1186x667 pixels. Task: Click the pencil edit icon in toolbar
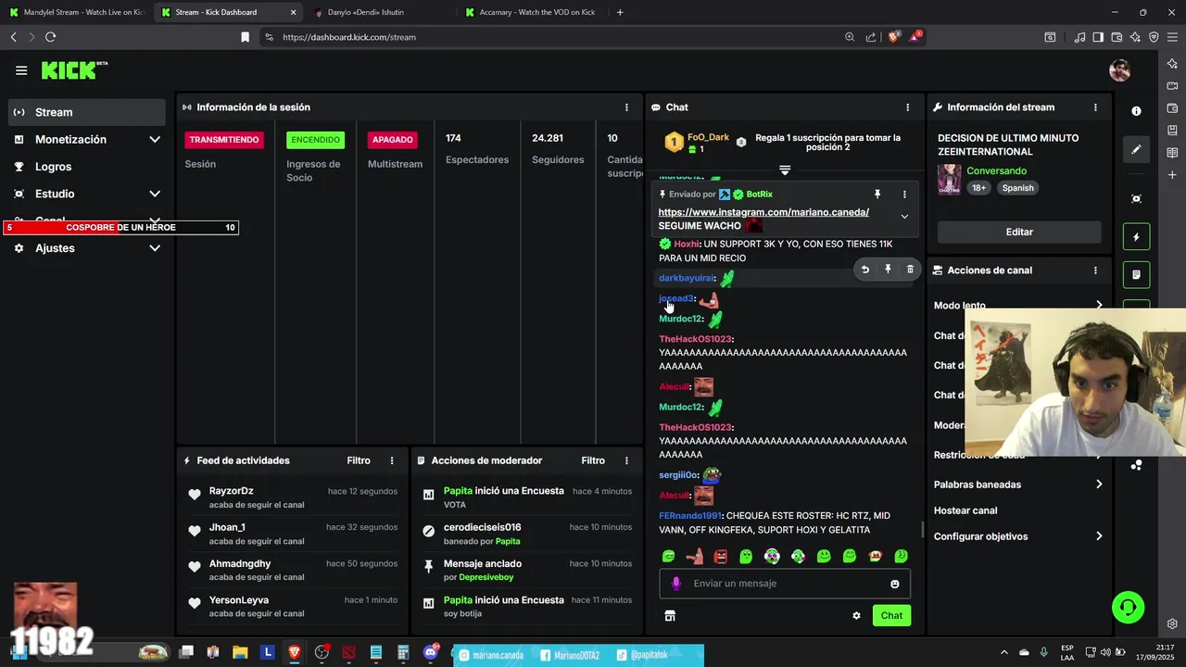coord(1136,149)
